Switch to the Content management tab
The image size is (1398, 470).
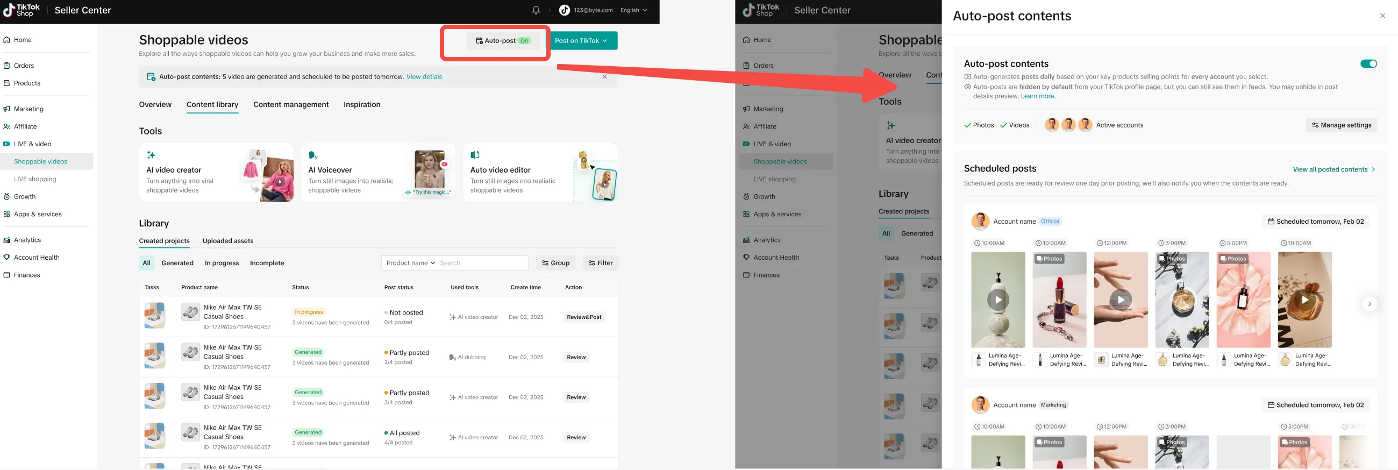pyautogui.click(x=291, y=105)
